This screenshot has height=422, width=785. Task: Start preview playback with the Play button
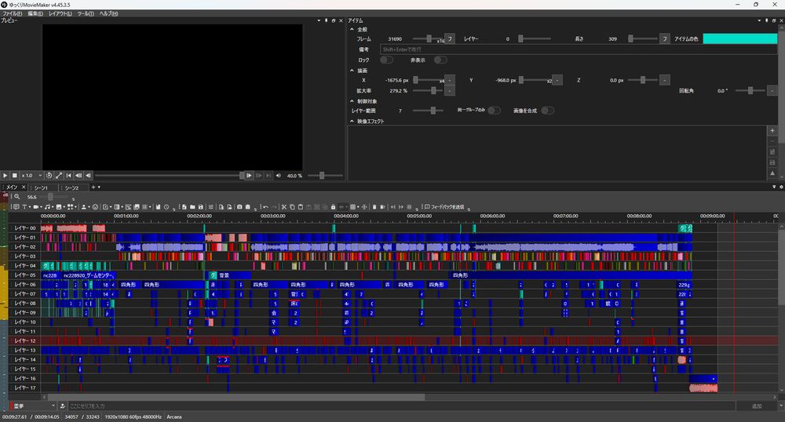coord(5,176)
